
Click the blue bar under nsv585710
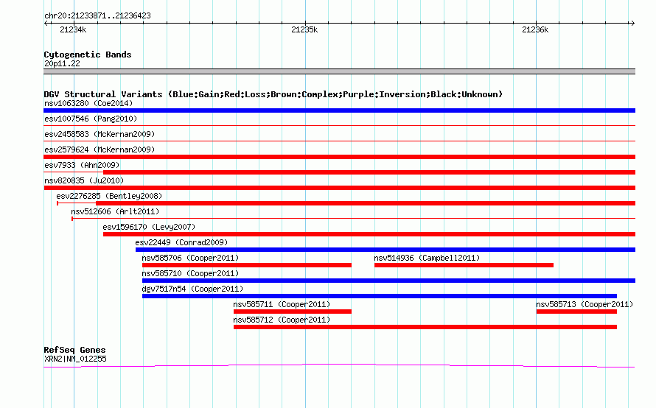click(x=388, y=281)
